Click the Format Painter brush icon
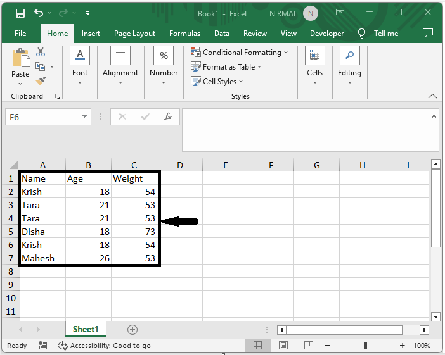445x355 pixels. 41,81
